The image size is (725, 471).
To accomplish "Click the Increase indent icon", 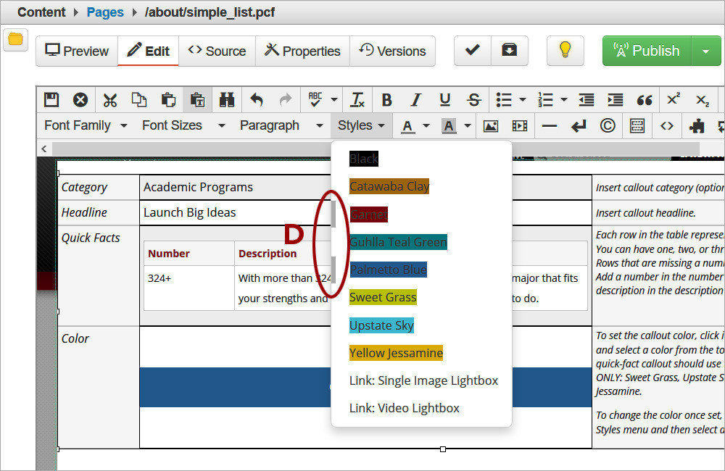I will pyautogui.click(x=616, y=100).
